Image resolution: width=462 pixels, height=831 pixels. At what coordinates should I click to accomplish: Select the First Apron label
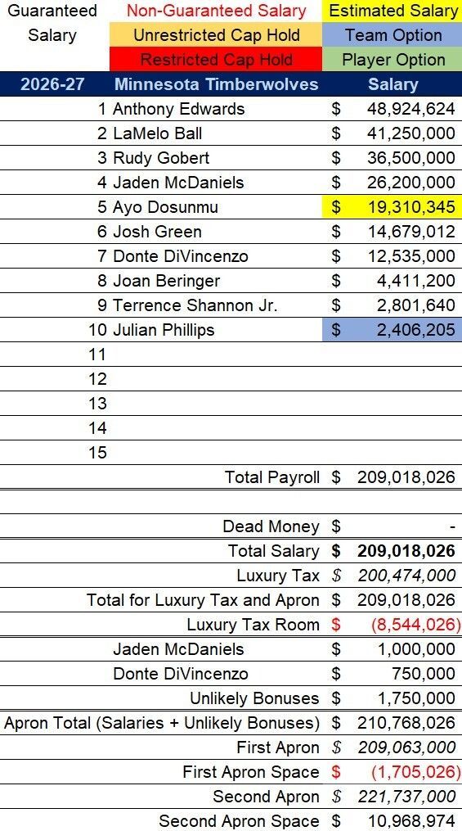tap(278, 747)
